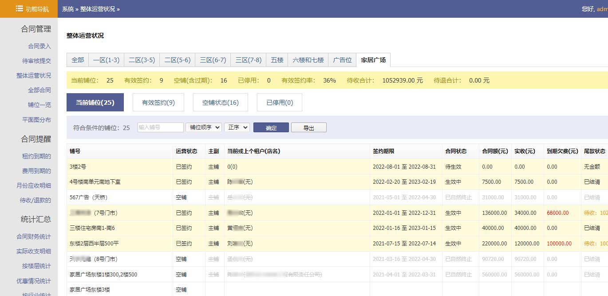Click the red 100000.00 overdue amount

559,244
